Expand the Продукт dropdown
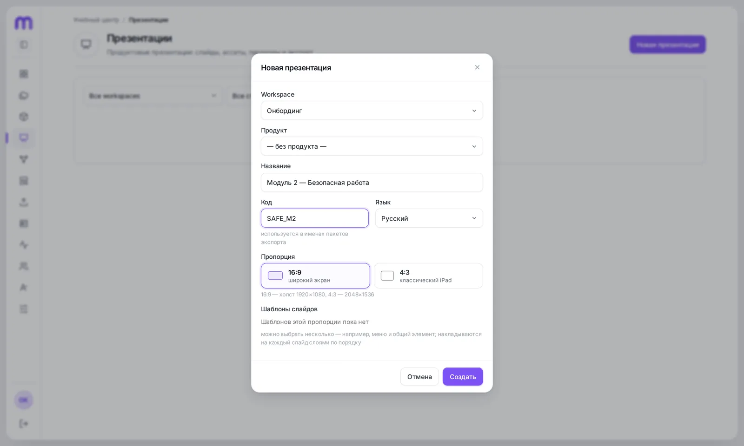Viewport: 744px width, 446px height. pos(372,146)
